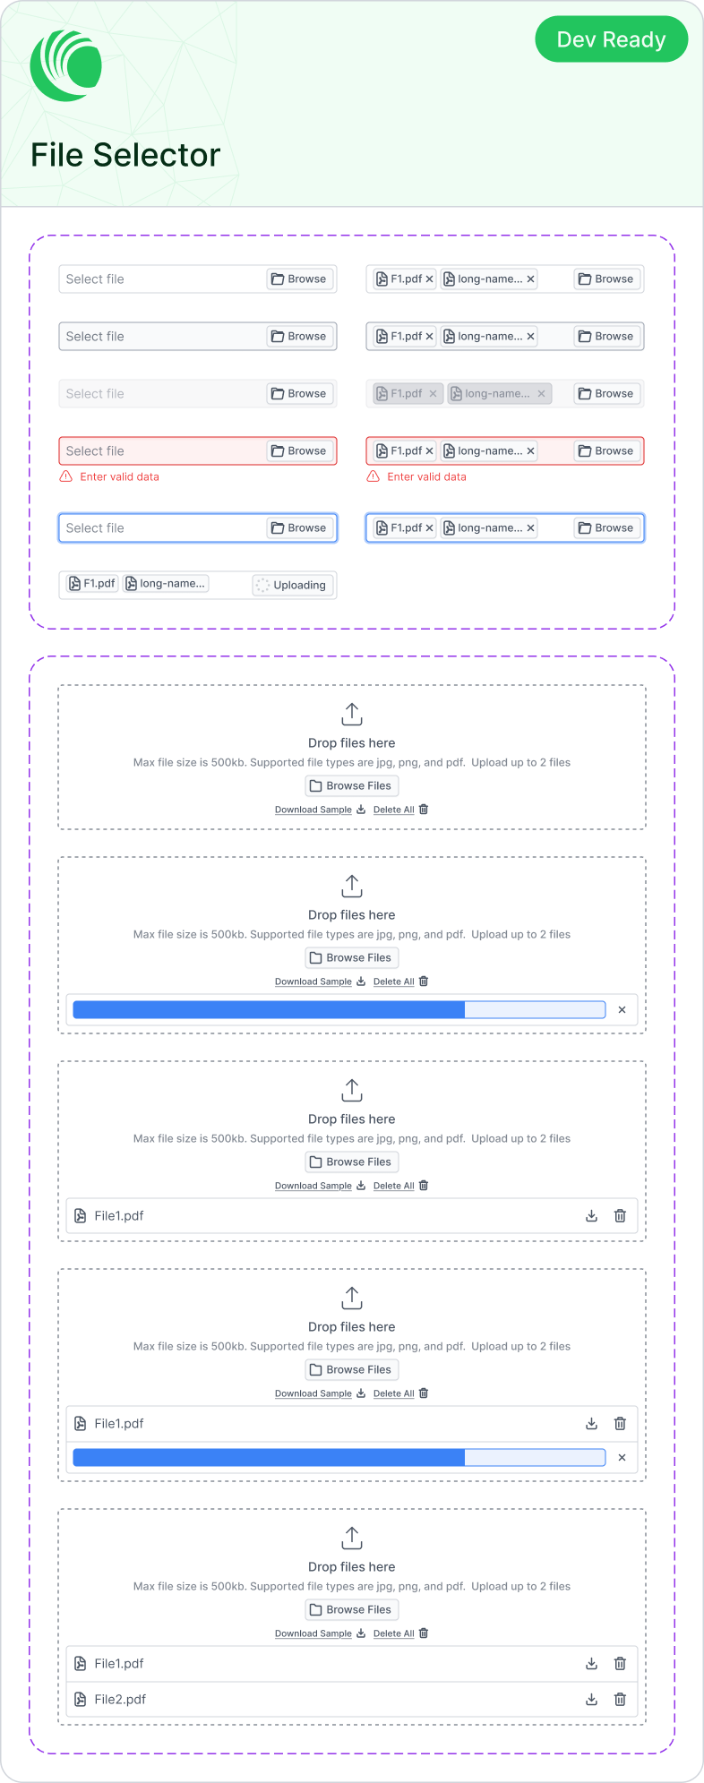Click download icon beside Download Sample in last drop zone
Screen dimensions: 704x1783
click(x=361, y=1633)
